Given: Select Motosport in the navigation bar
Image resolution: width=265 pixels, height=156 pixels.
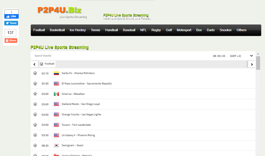Looking at the screenshot, I should (184, 30).
